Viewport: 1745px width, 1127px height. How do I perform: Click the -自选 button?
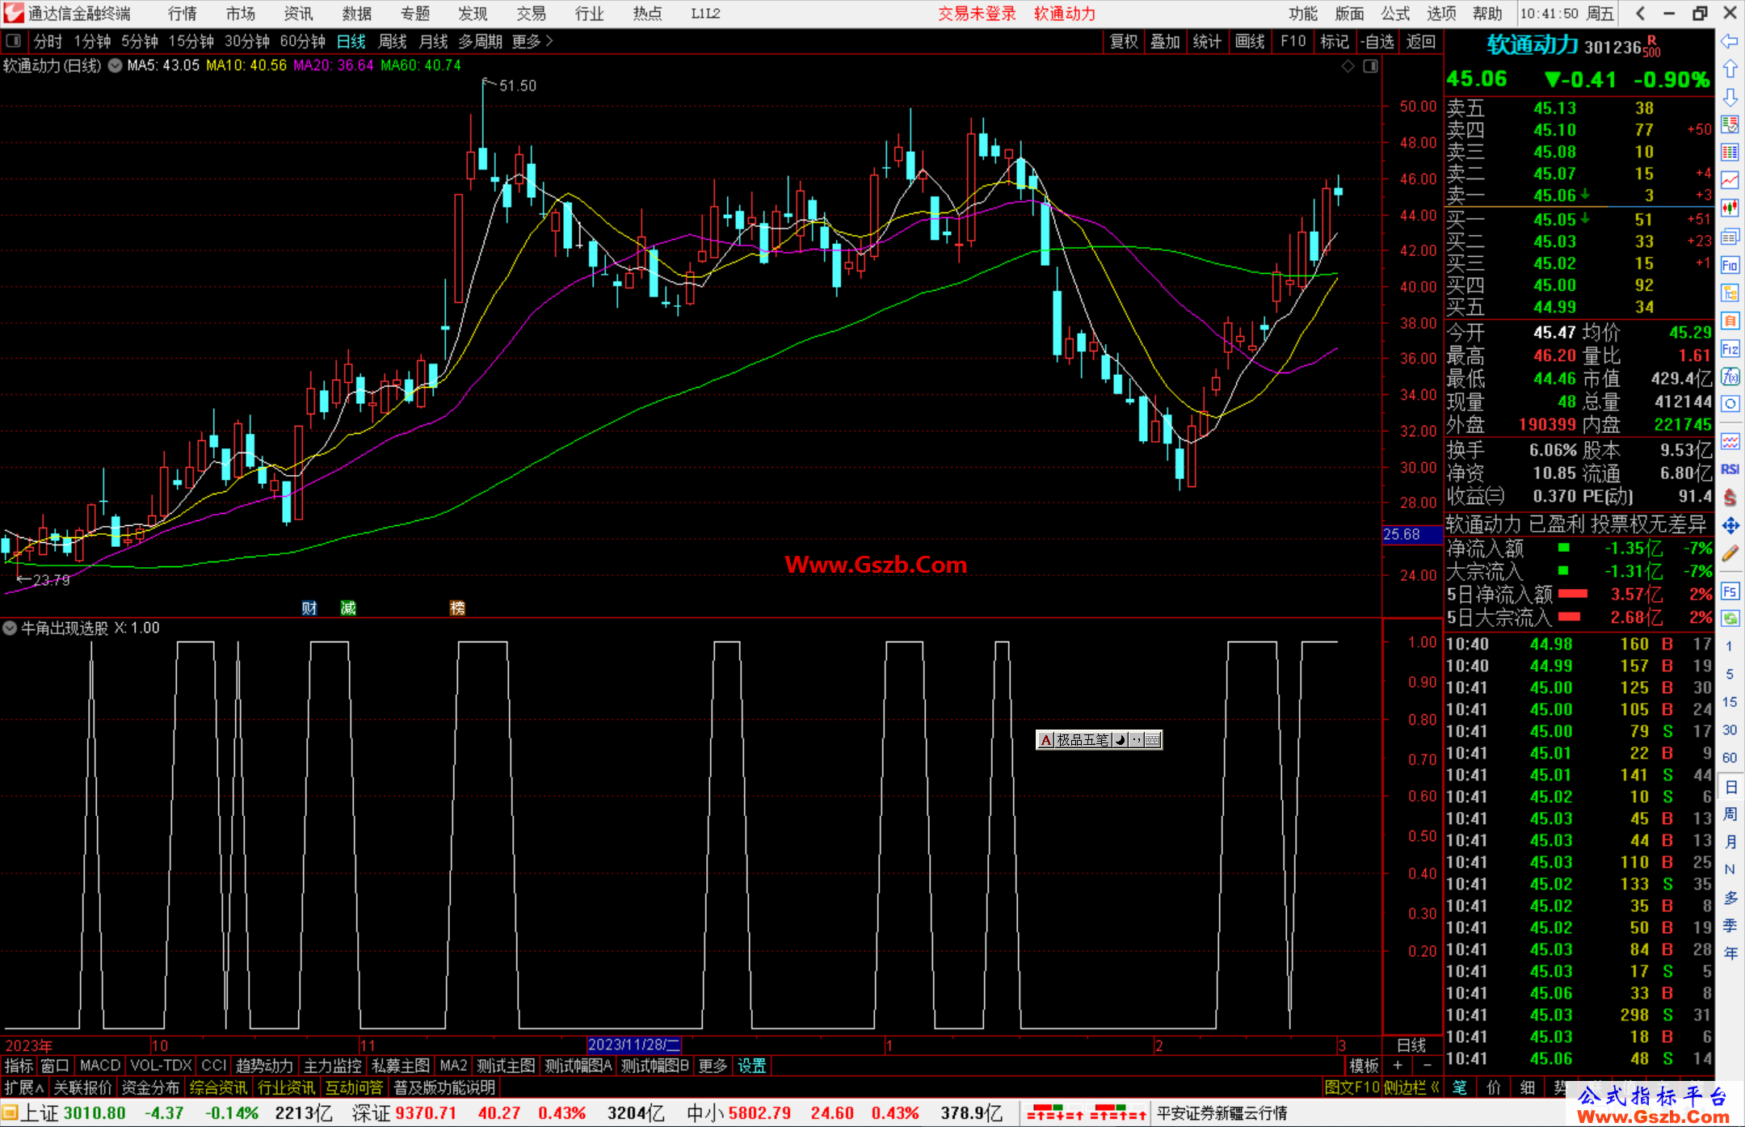(x=1377, y=41)
